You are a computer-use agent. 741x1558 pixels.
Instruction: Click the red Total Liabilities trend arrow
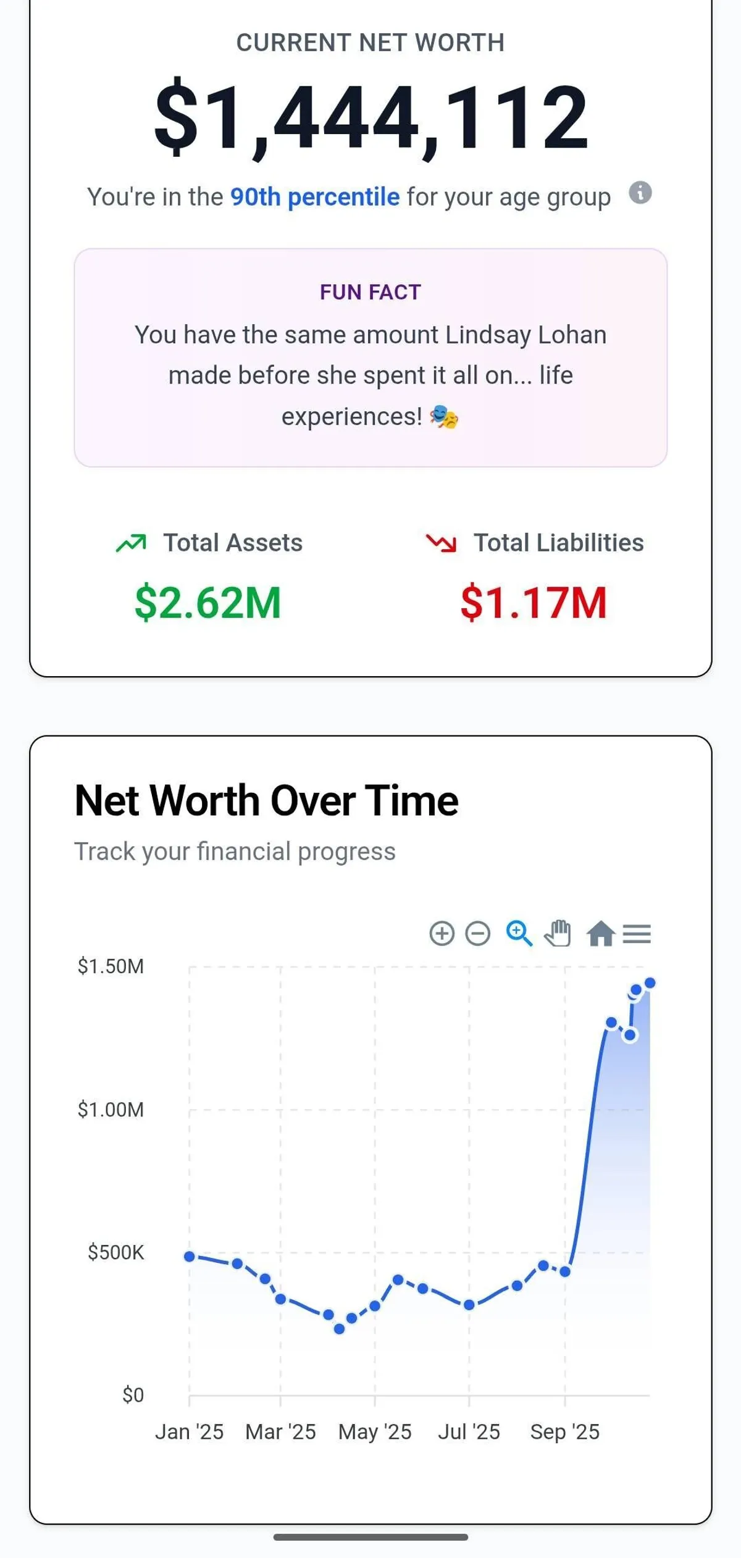click(x=441, y=543)
